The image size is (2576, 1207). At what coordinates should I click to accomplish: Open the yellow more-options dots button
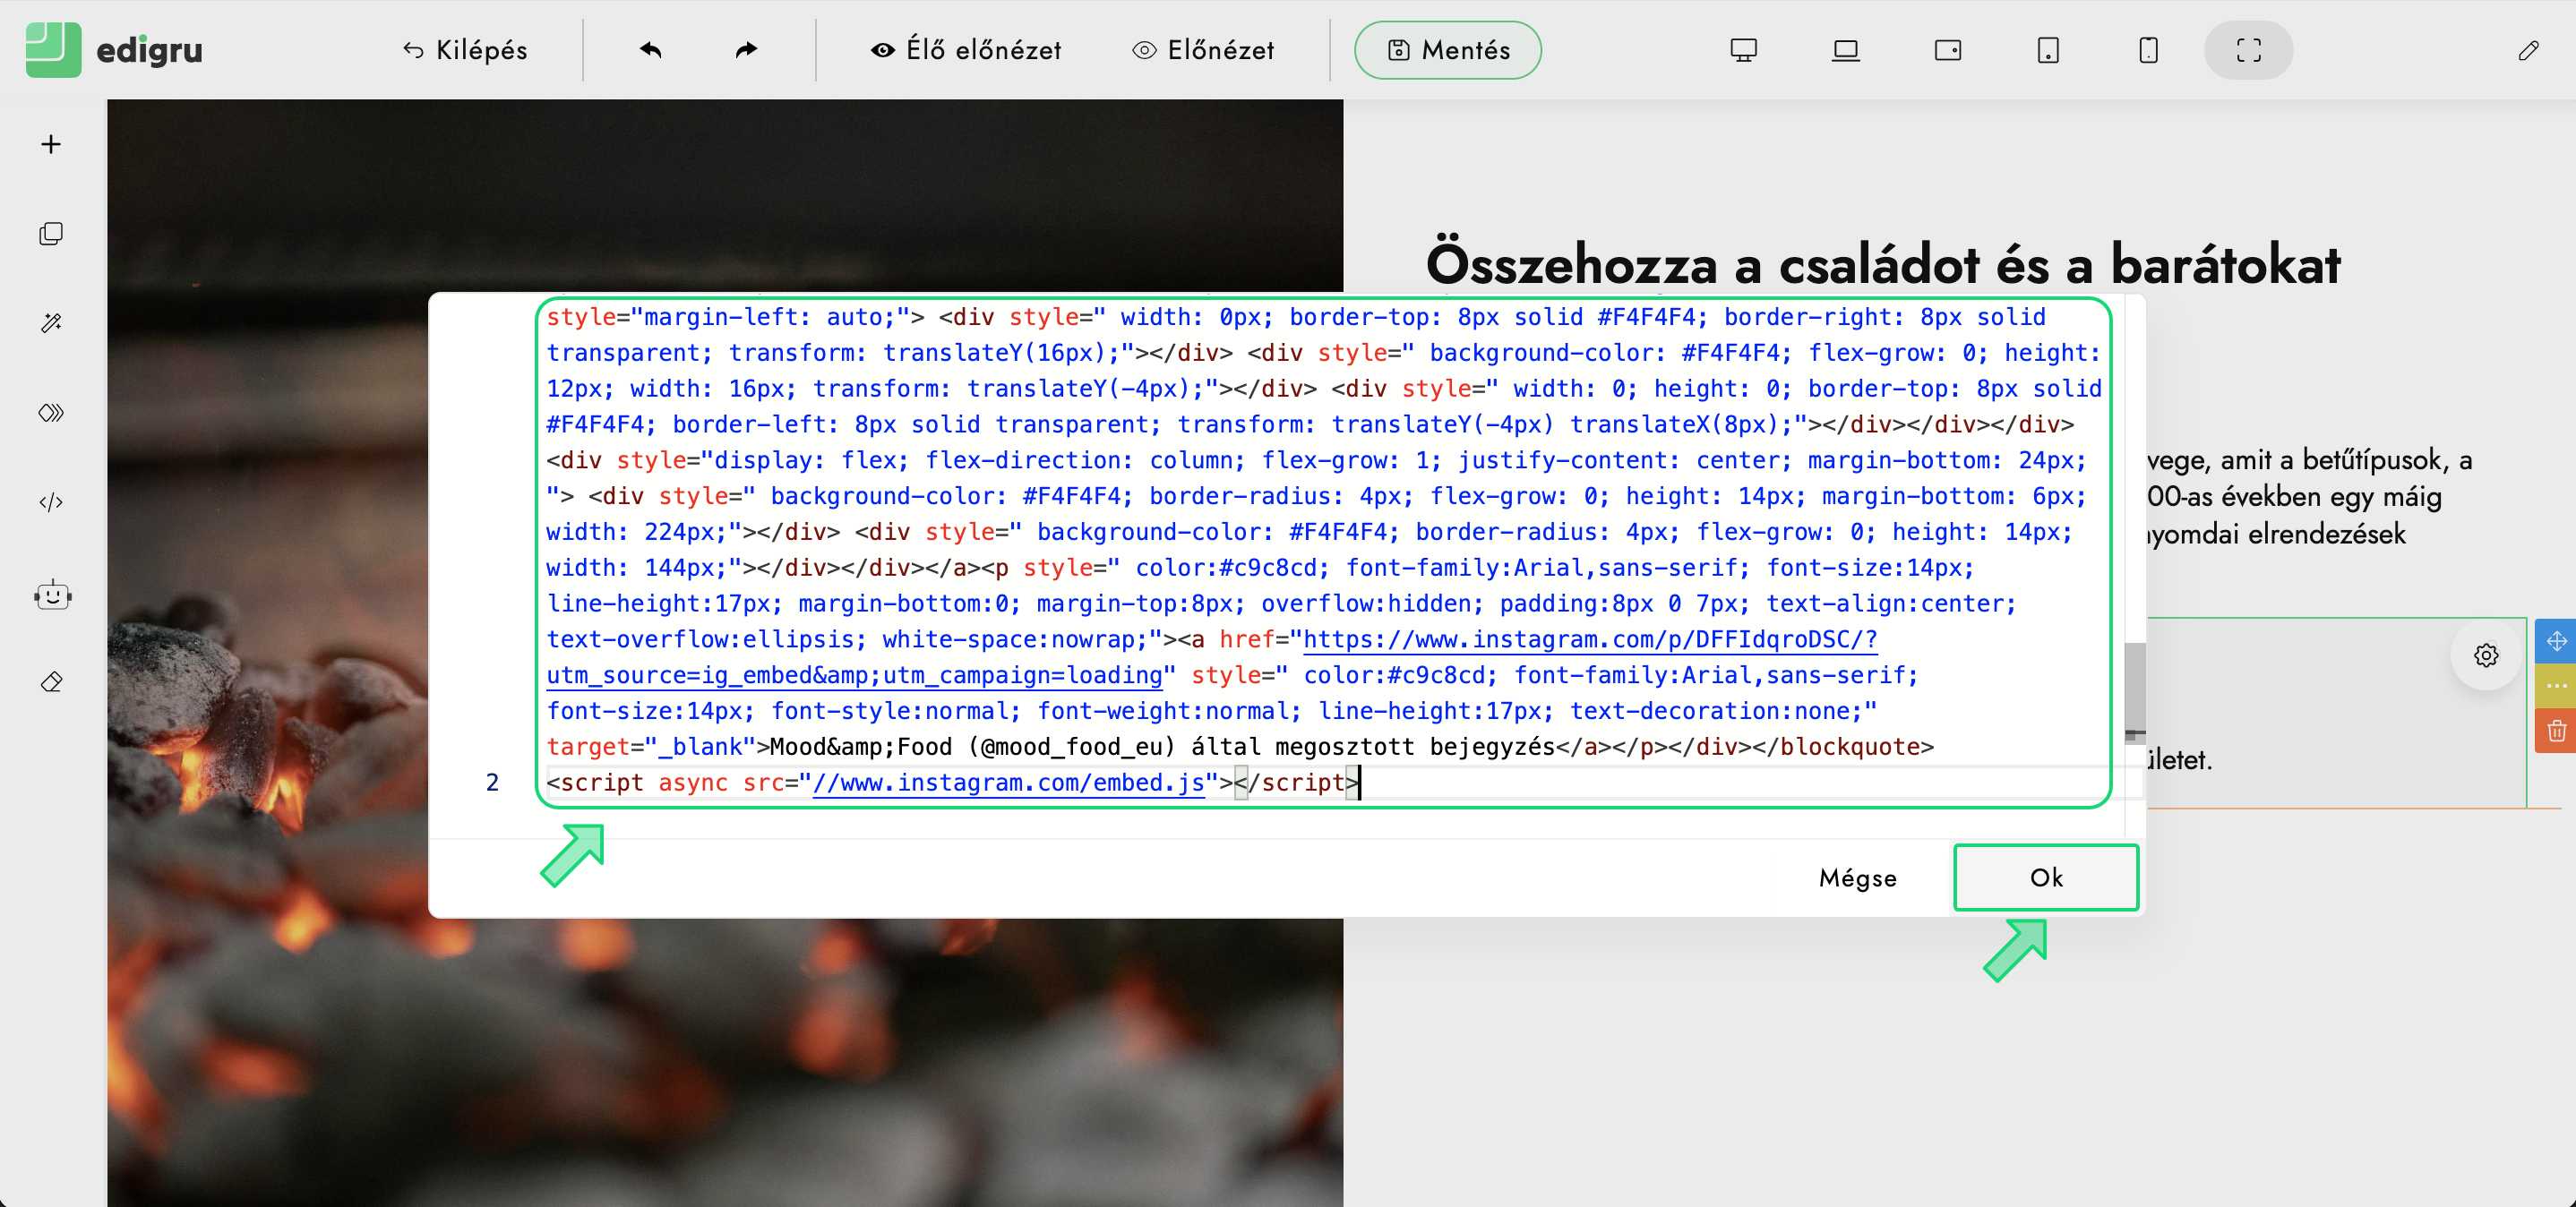[x=2556, y=686]
